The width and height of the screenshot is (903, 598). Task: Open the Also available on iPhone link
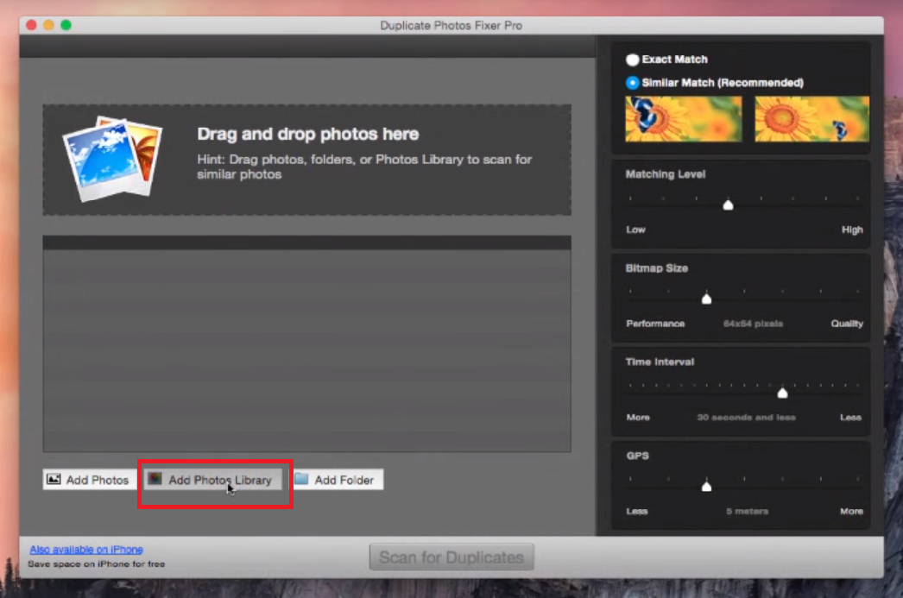[86, 550]
